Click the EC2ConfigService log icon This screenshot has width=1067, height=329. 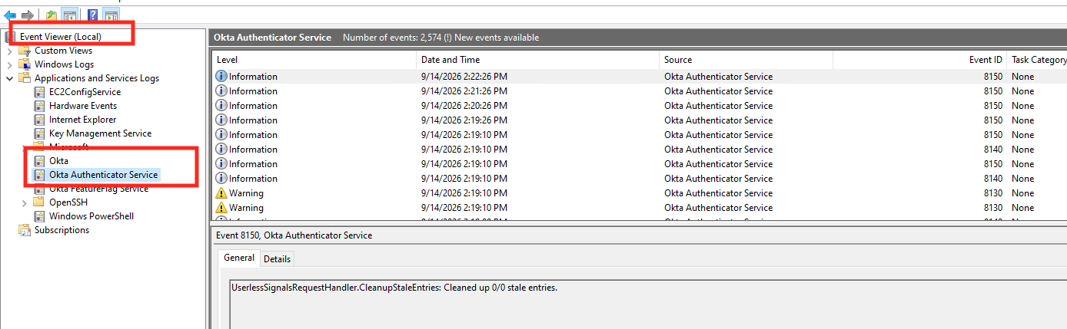point(40,92)
